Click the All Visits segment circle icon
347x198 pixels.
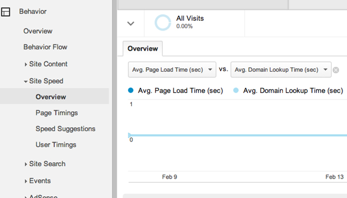163,23
